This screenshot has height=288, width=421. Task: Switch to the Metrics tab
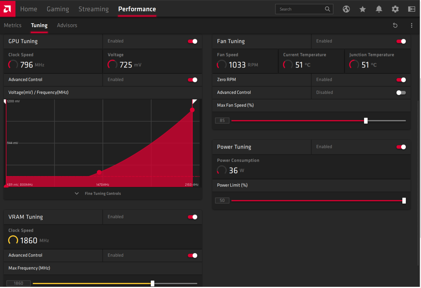coord(13,25)
